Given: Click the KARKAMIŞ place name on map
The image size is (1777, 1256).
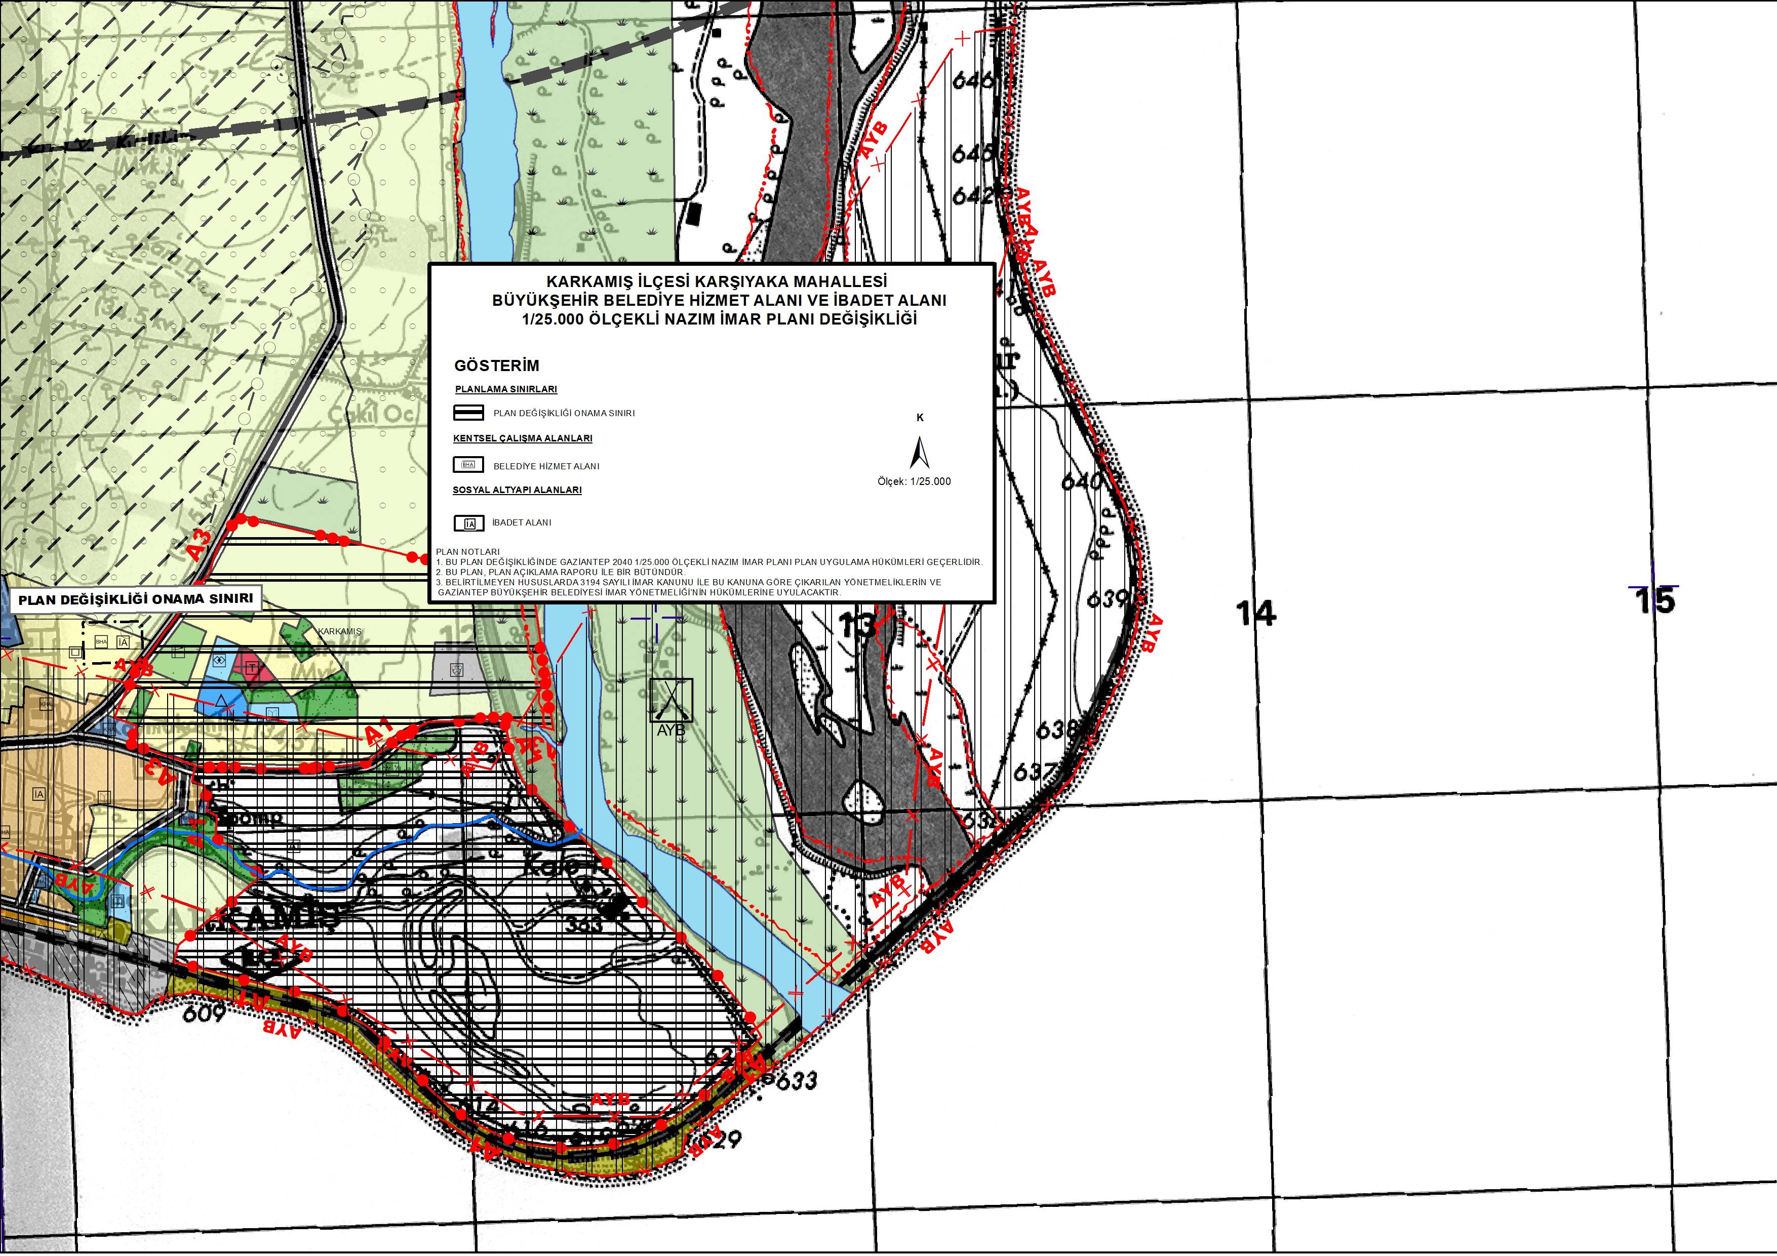Looking at the screenshot, I should point(340,631).
